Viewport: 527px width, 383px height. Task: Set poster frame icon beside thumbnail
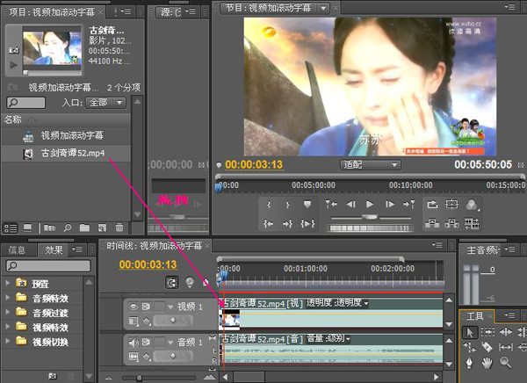[13, 50]
